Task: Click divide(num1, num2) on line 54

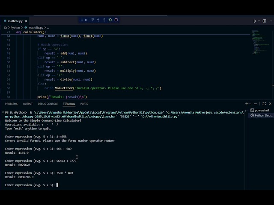Action: coord(76,79)
